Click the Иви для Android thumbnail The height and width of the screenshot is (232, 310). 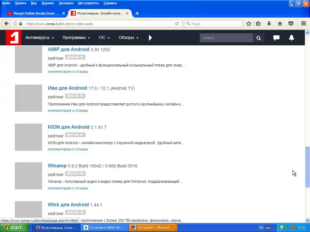pos(28,98)
